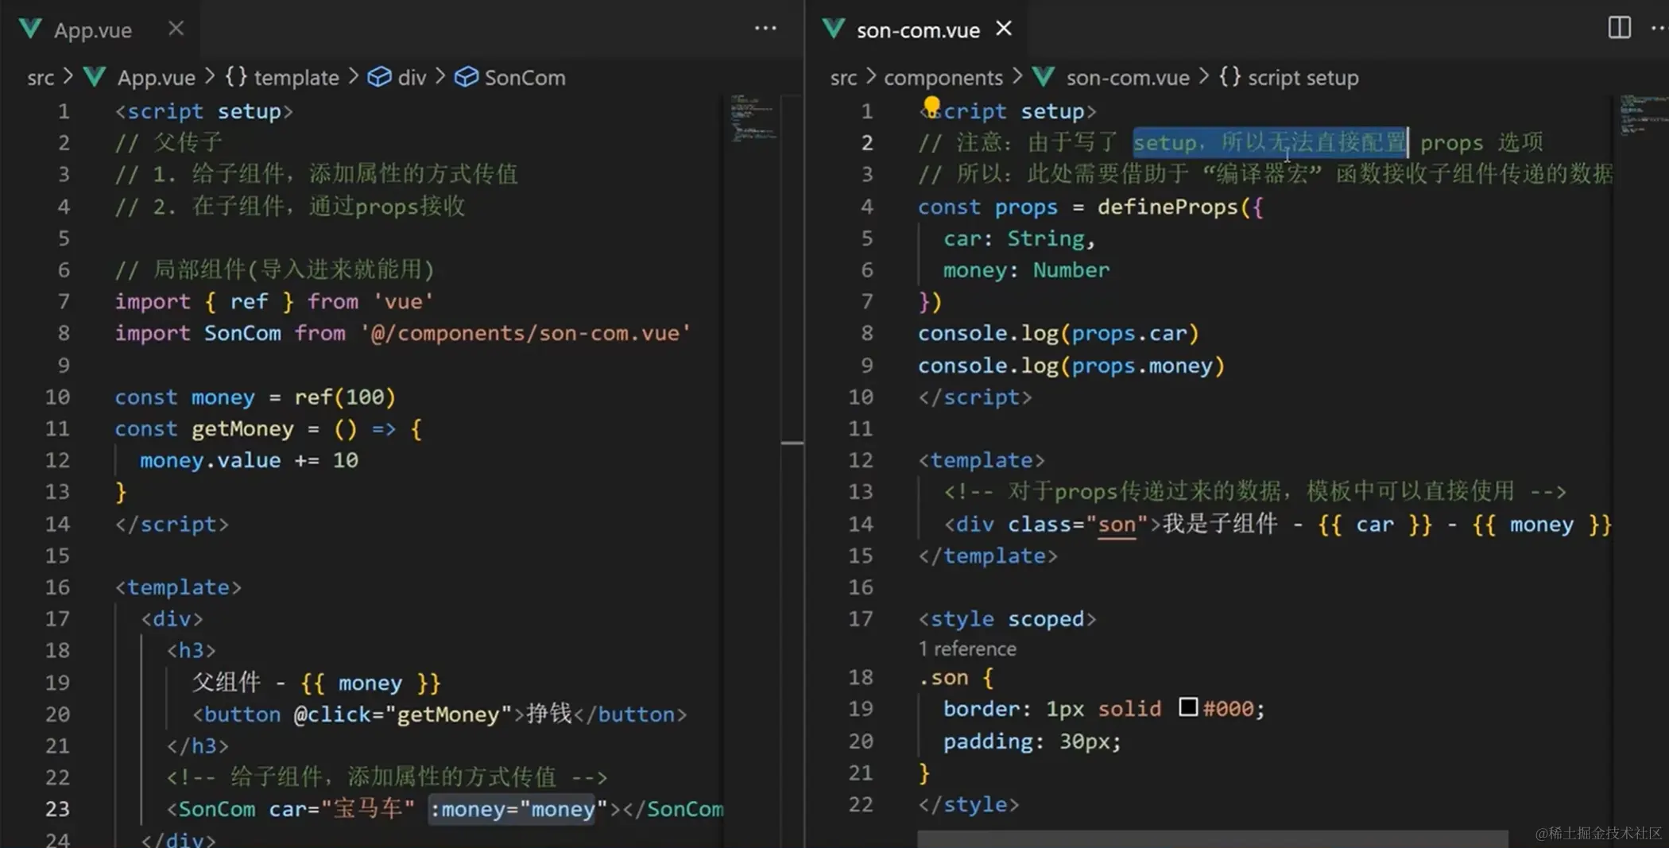Screen dimensions: 1669x848
Task: Click "import { ref } from 'vue'" line
Action: [x=274, y=302]
